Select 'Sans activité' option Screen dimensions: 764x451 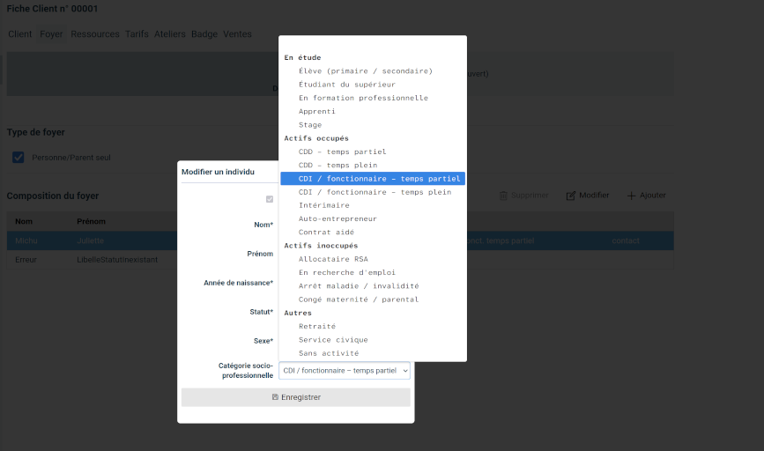(328, 353)
